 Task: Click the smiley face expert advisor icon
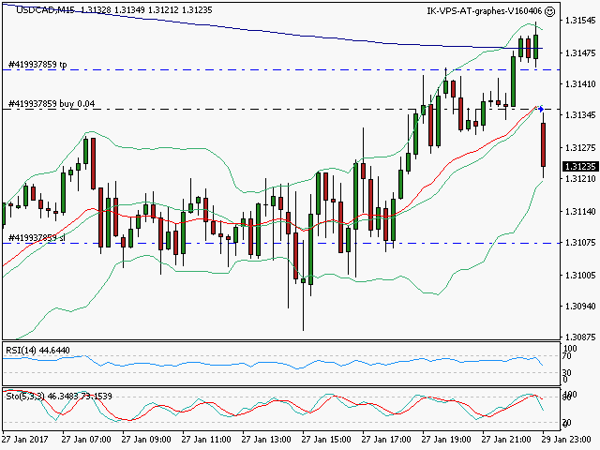coord(549,11)
